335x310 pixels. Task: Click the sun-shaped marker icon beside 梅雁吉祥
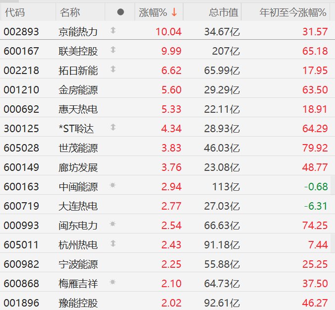click(x=113, y=283)
